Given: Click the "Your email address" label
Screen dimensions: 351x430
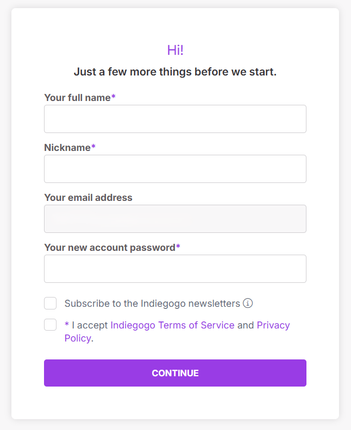Looking at the screenshot, I should pyautogui.click(x=88, y=198).
